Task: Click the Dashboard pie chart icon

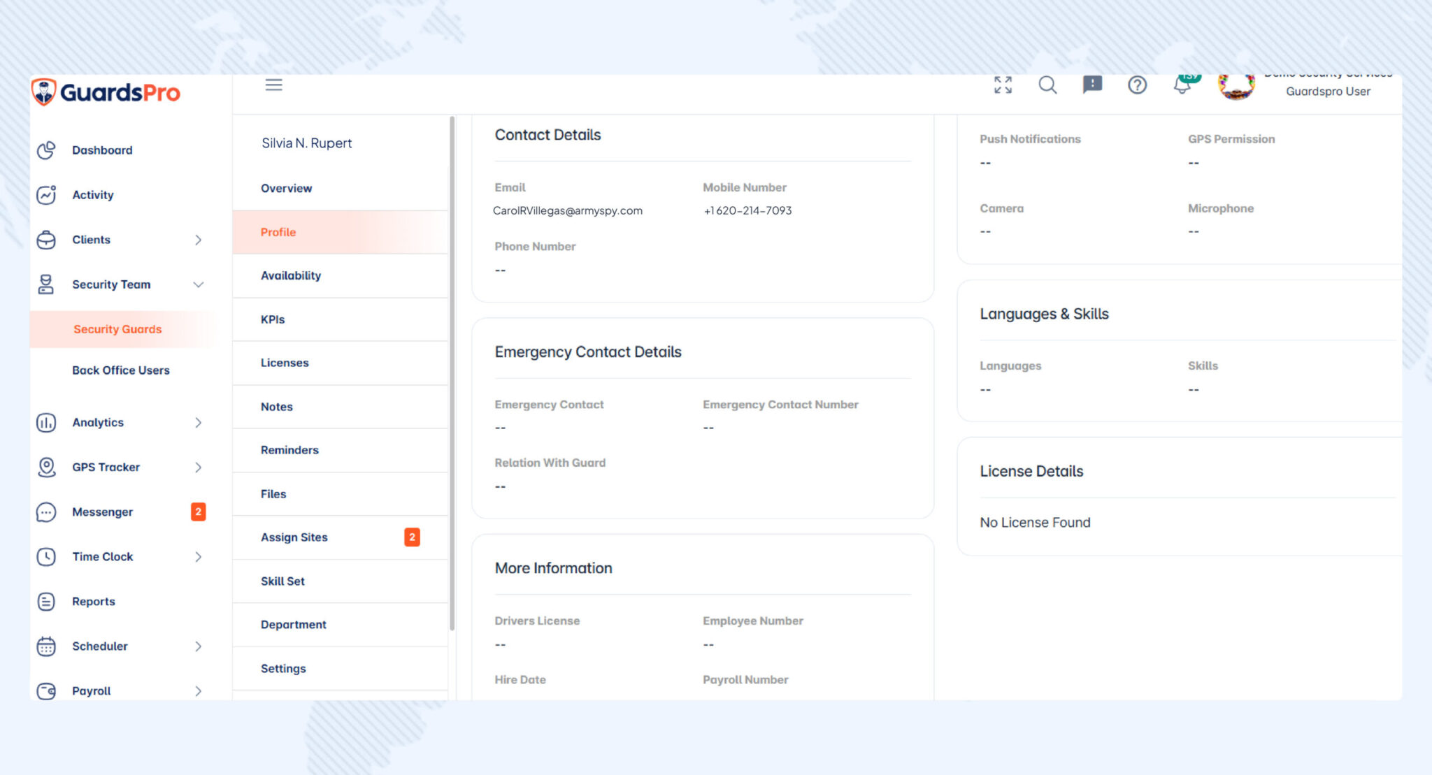Action: pyautogui.click(x=46, y=150)
